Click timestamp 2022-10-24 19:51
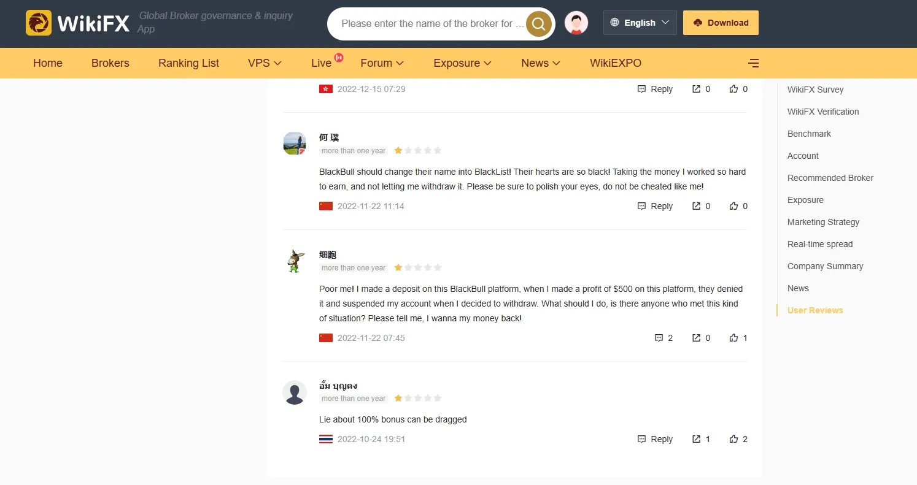The width and height of the screenshot is (917, 485). (x=371, y=439)
